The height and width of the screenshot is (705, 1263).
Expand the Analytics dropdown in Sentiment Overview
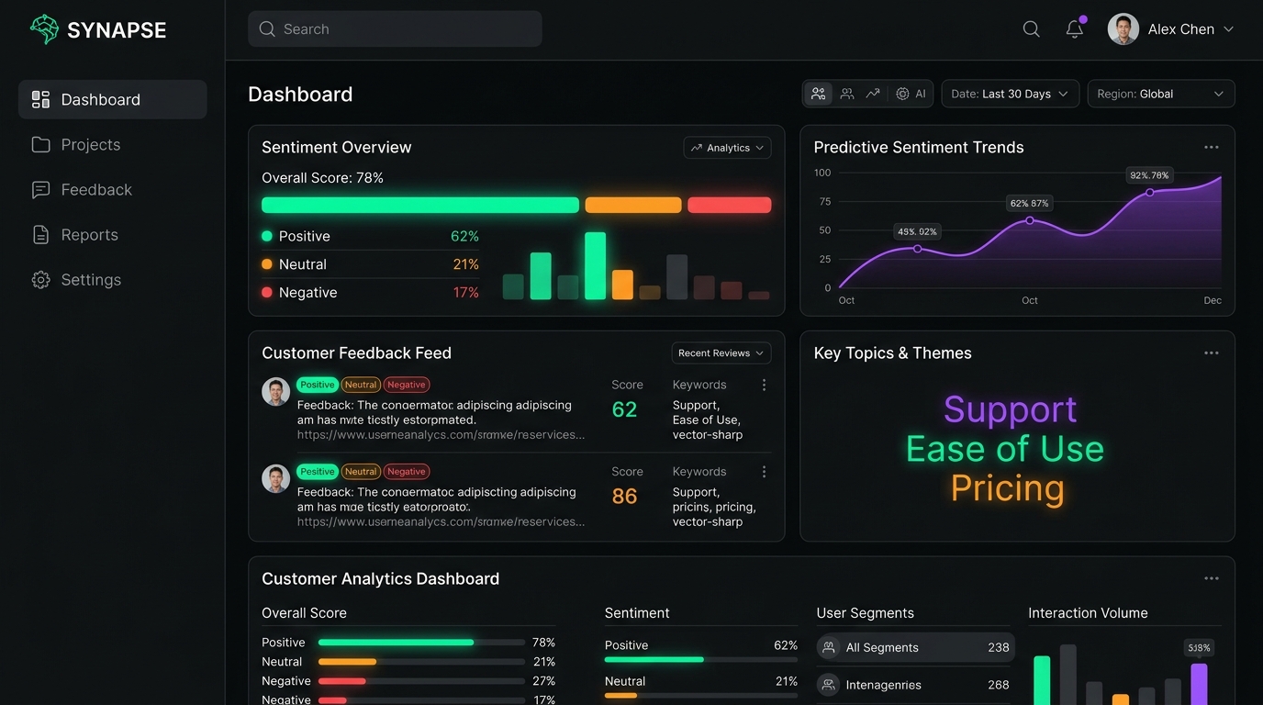click(727, 148)
